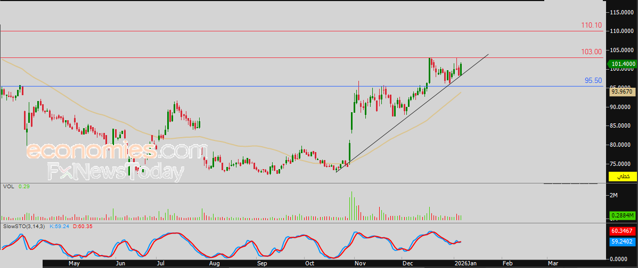Click the yellow خطي chart-type button

tap(623, 177)
